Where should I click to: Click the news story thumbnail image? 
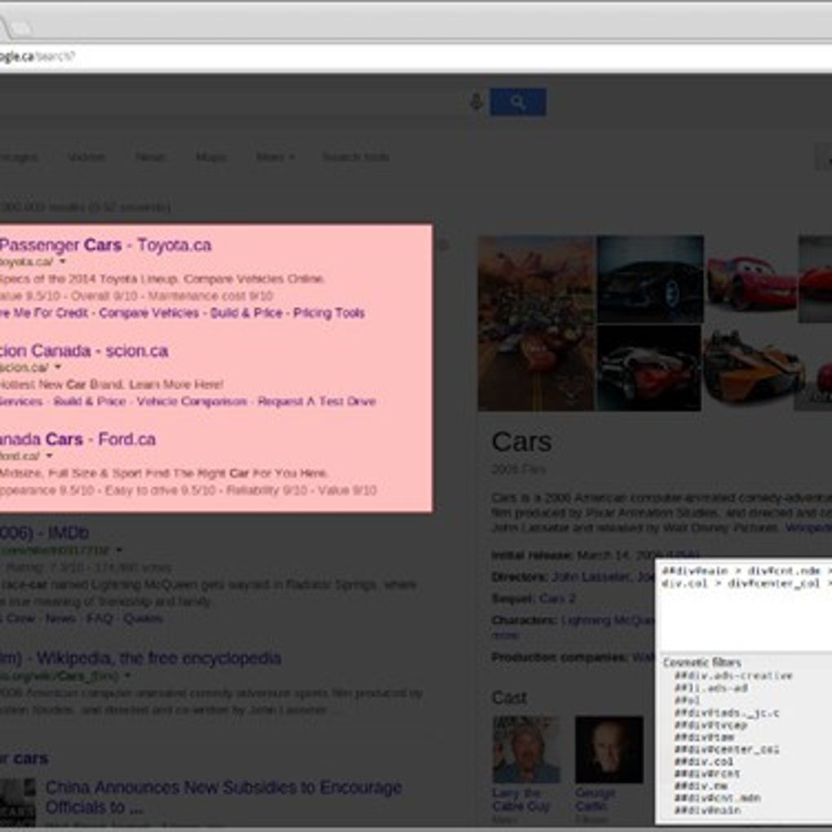point(17,804)
